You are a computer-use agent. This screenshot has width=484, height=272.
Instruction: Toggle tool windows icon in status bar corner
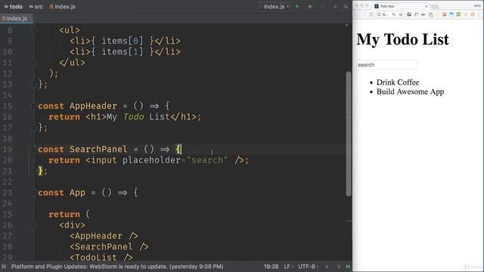4,267
